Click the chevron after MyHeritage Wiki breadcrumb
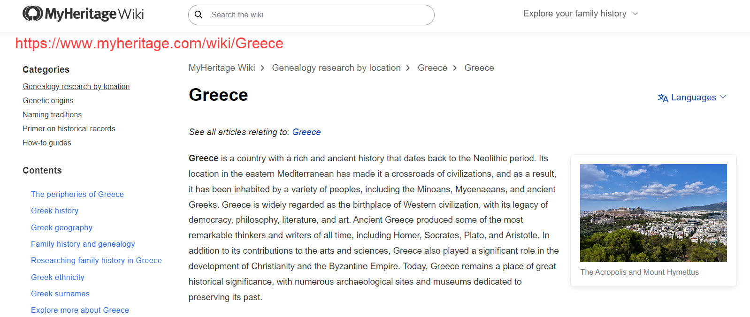Screen dimensions: 750x317 coord(263,68)
